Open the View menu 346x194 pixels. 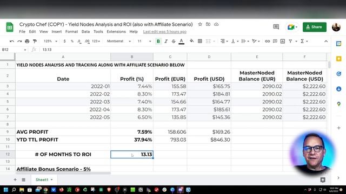point(43,32)
